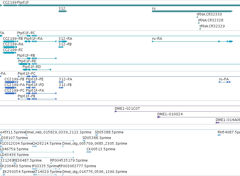Open the DME1-014A08 feature label
This screenshot has width=240, height=176.
click(x=228, y=120)
